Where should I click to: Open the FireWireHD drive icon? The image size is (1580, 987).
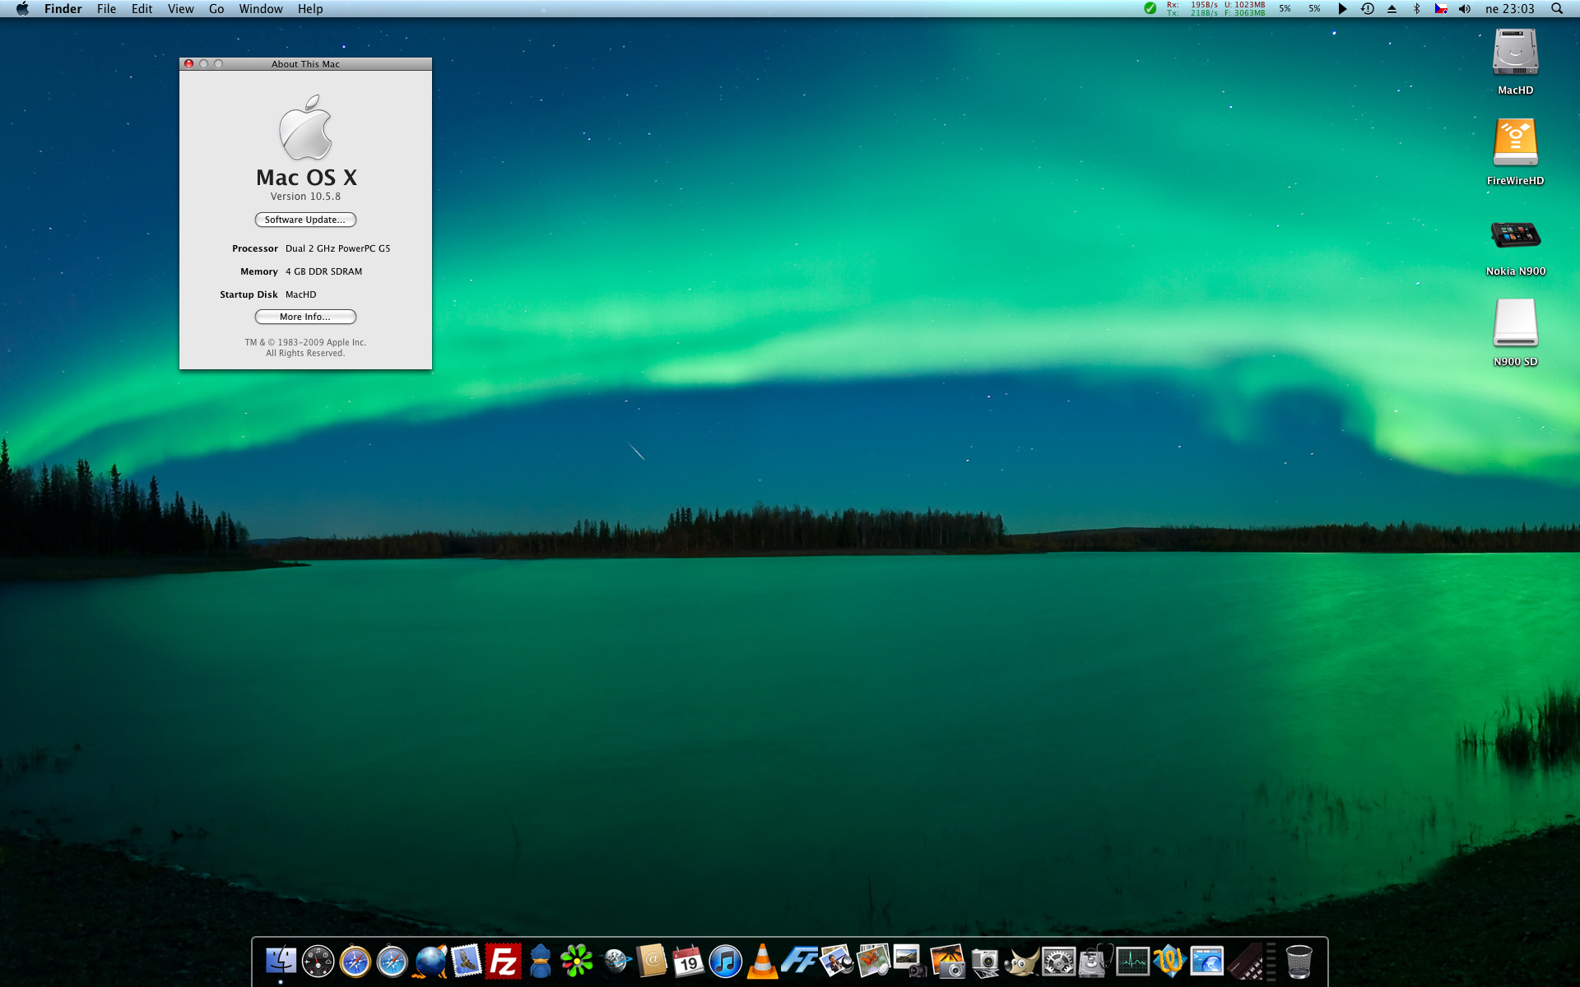[1515, 144]
